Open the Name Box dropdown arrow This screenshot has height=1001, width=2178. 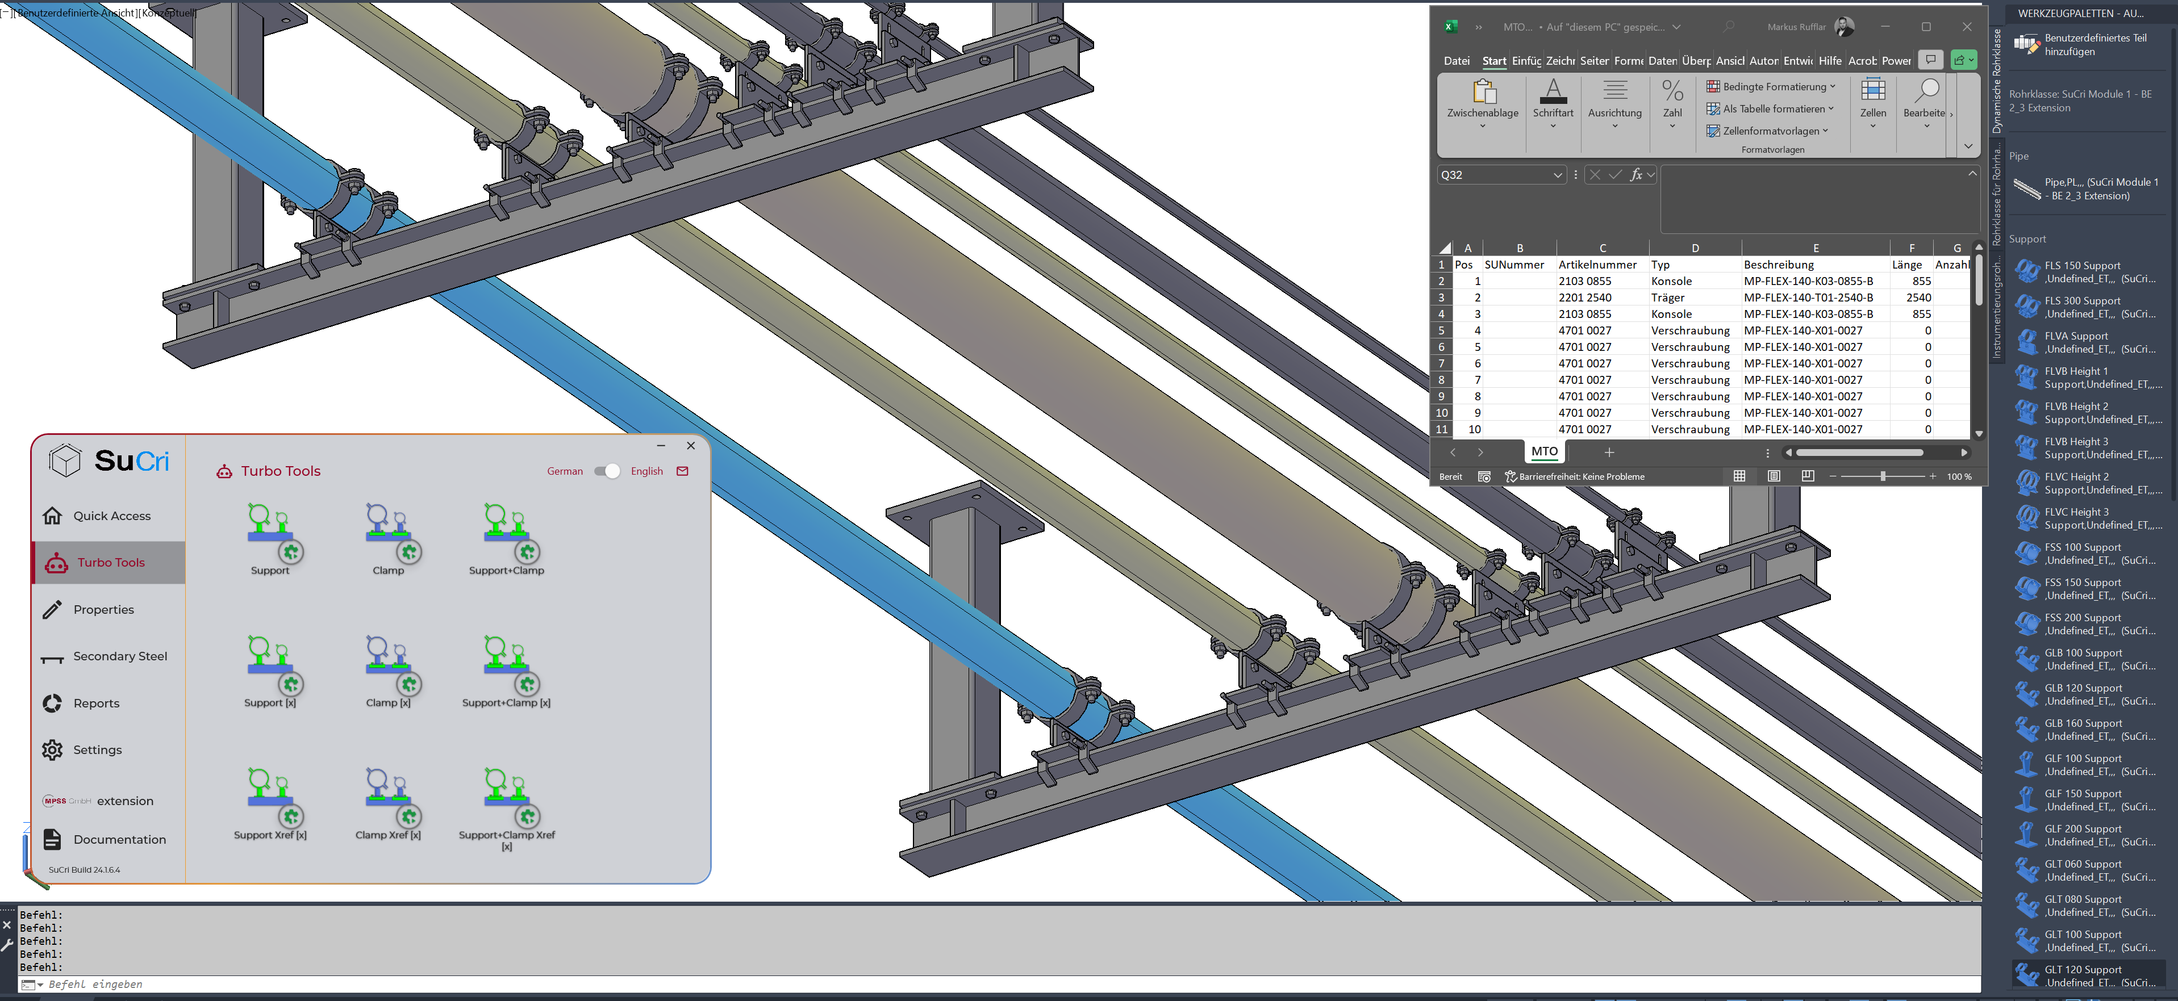coord(1558,175)
